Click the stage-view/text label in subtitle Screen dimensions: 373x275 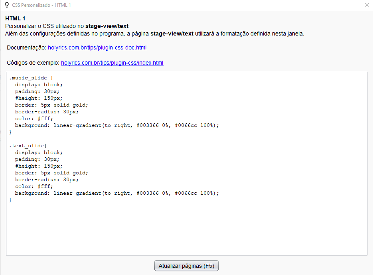click(x=107, y=26)
